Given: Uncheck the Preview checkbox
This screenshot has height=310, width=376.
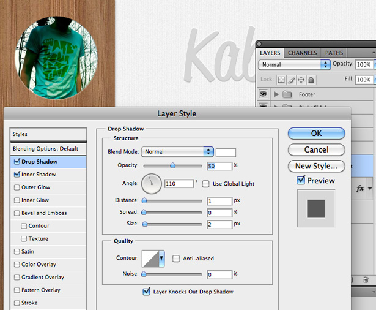Looking at the screenshot, I should [301, 180].
